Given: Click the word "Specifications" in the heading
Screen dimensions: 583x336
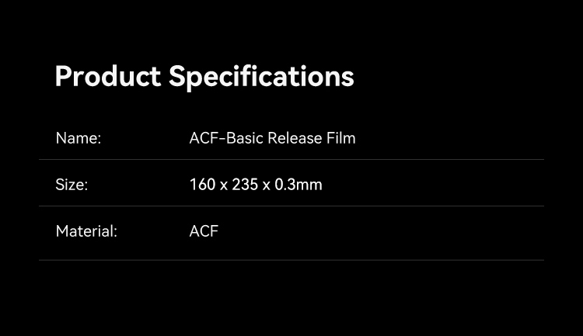Looking at the screenshot, I should (261, 77).
